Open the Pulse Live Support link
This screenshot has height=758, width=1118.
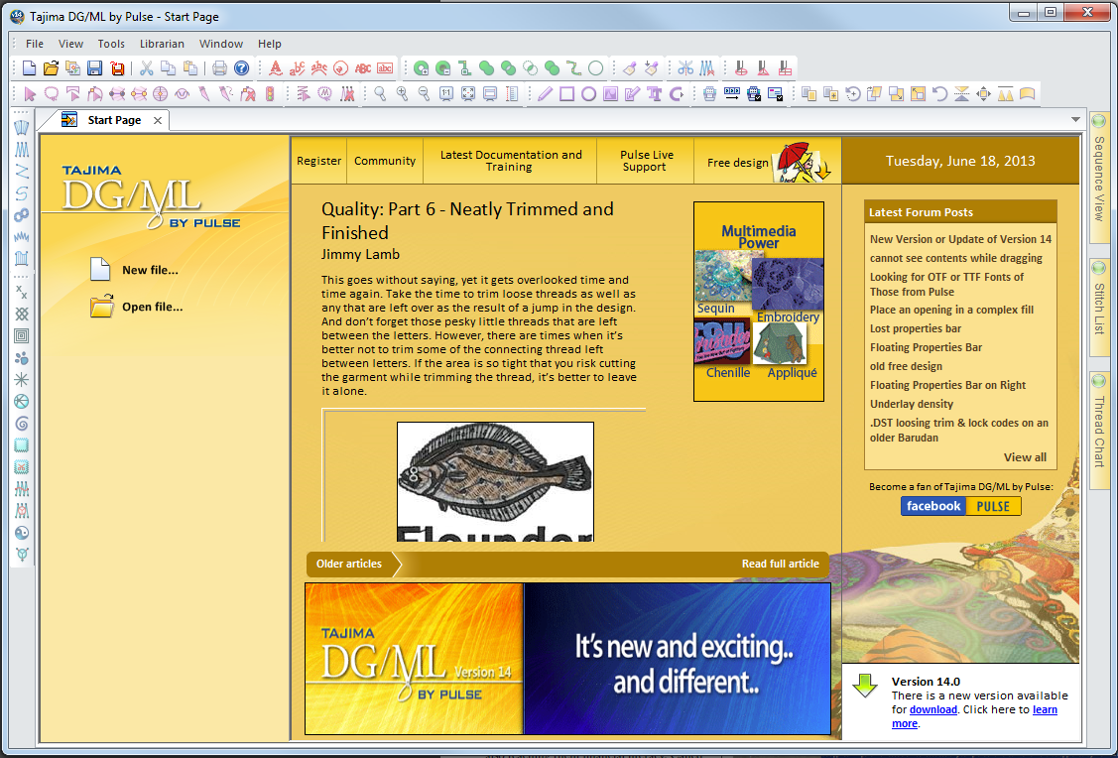point(645,161)
